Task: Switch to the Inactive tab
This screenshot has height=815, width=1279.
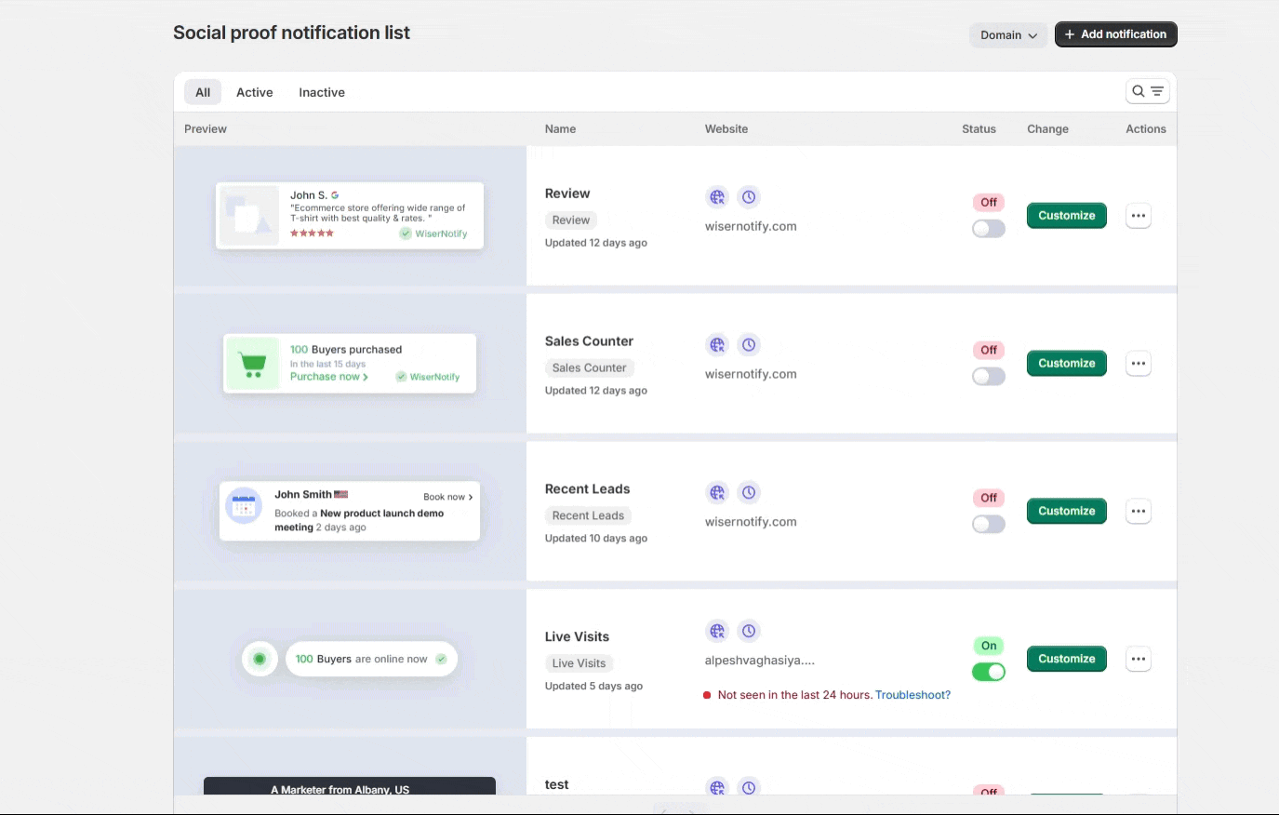Action: 322,92
